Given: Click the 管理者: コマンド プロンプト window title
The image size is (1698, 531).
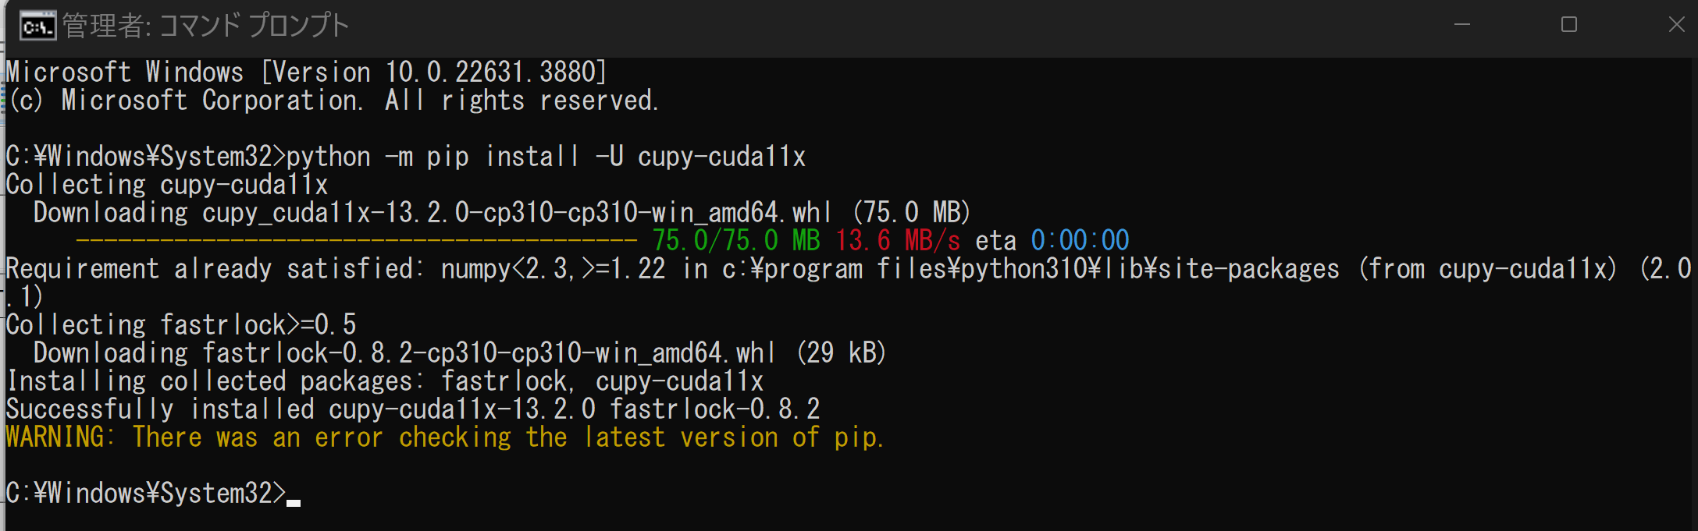Looking at the screenshot, I should click(205, 26).
